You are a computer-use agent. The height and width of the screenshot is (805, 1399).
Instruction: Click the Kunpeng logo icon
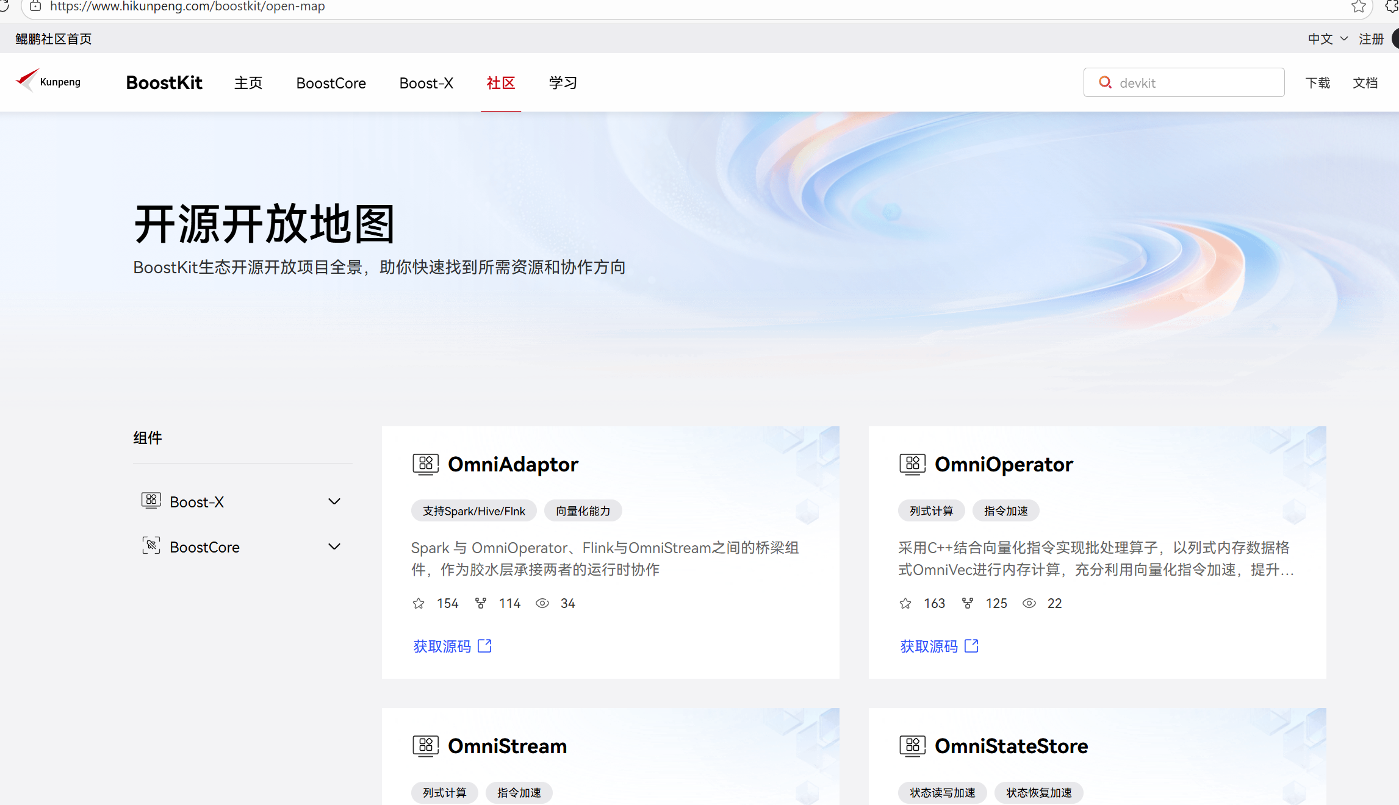click(x=27, y=80)
